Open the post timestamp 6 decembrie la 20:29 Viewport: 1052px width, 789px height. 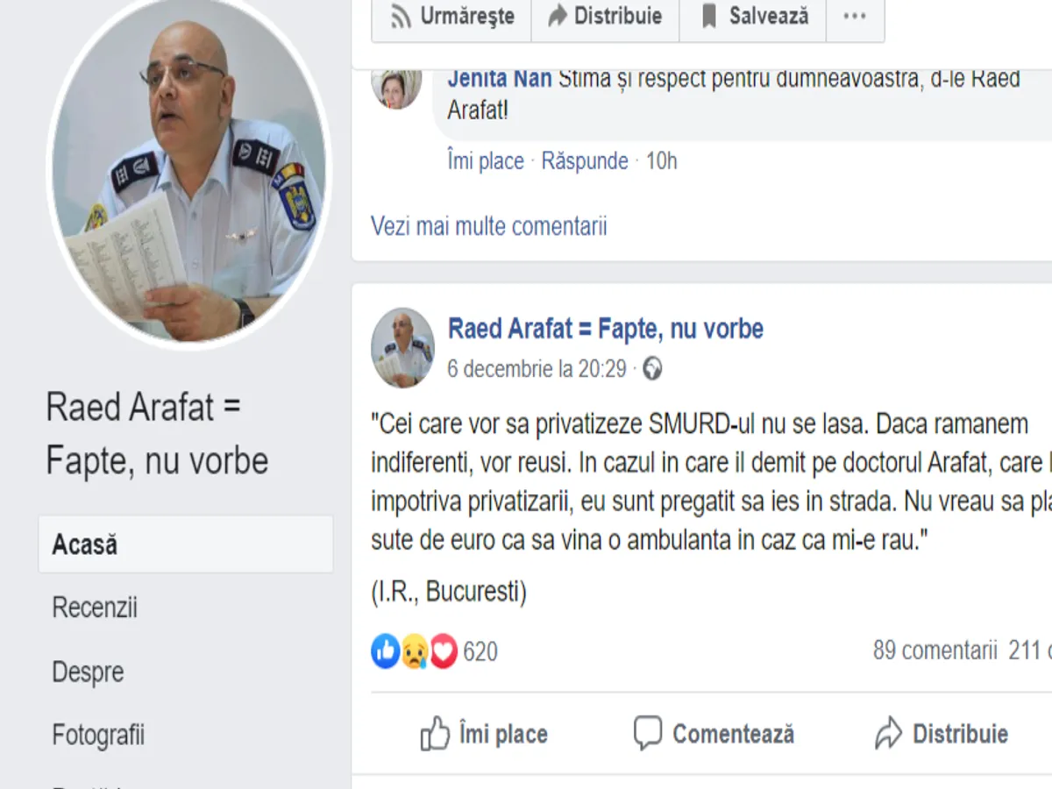click(537, 369)
